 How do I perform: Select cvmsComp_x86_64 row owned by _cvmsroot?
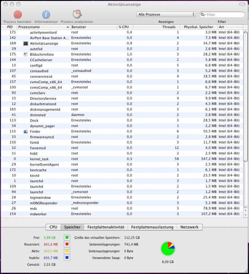tap(122, 87)
